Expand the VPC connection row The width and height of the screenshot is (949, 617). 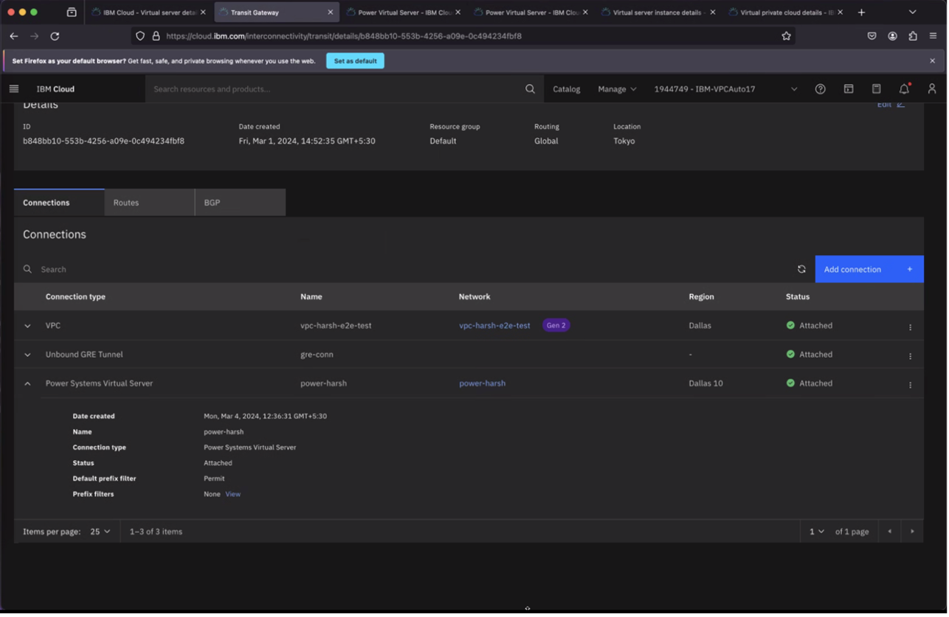pos(27,325)
